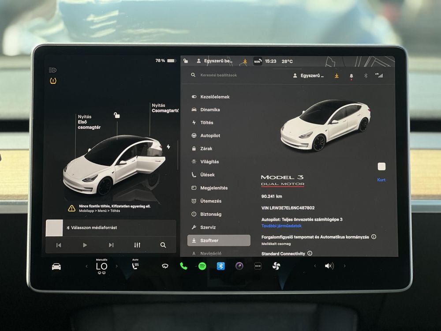Open the windshield wiper controls
Image resolution: width=441 pixels, height=331 pixels.
165,266
